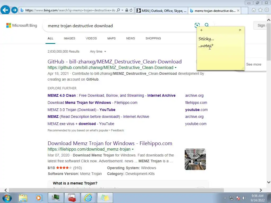
Task: Click the filehippo.com domain label
Action: 196,103
